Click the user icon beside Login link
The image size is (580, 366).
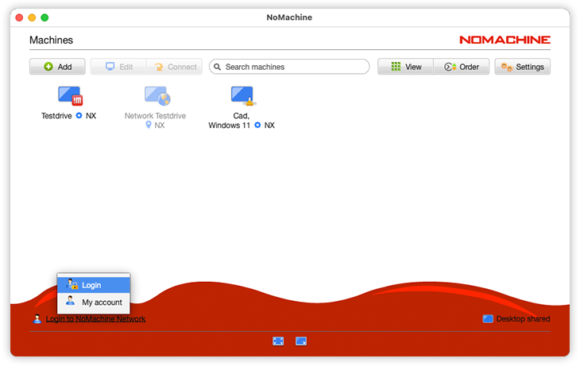click(37, 319)
